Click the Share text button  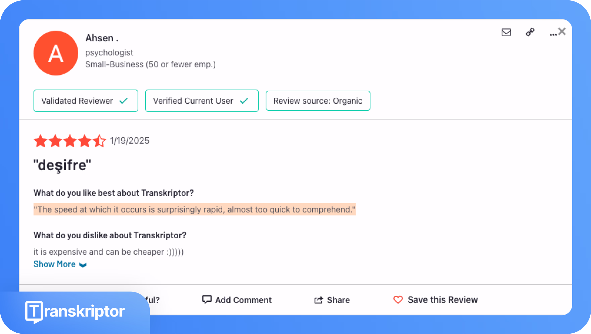click(338, 300)
